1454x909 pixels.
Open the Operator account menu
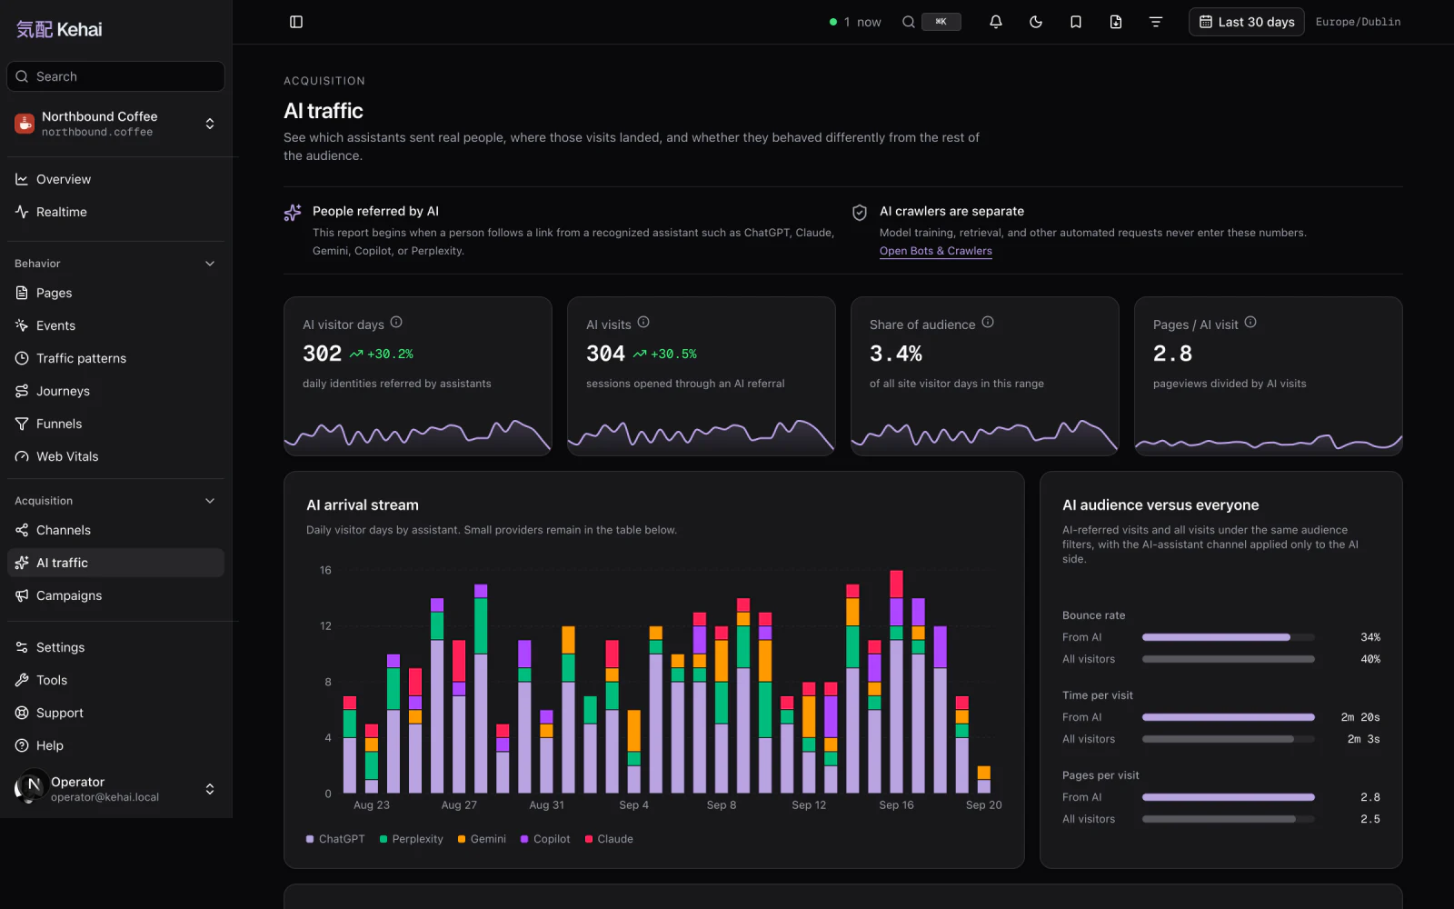pyautogui.click(x=115, y=789)
